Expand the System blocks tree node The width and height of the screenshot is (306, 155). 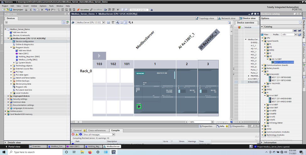tap(14, 63)
